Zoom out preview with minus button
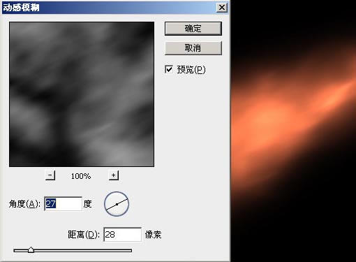356x262 pixels. coord(50,175)
